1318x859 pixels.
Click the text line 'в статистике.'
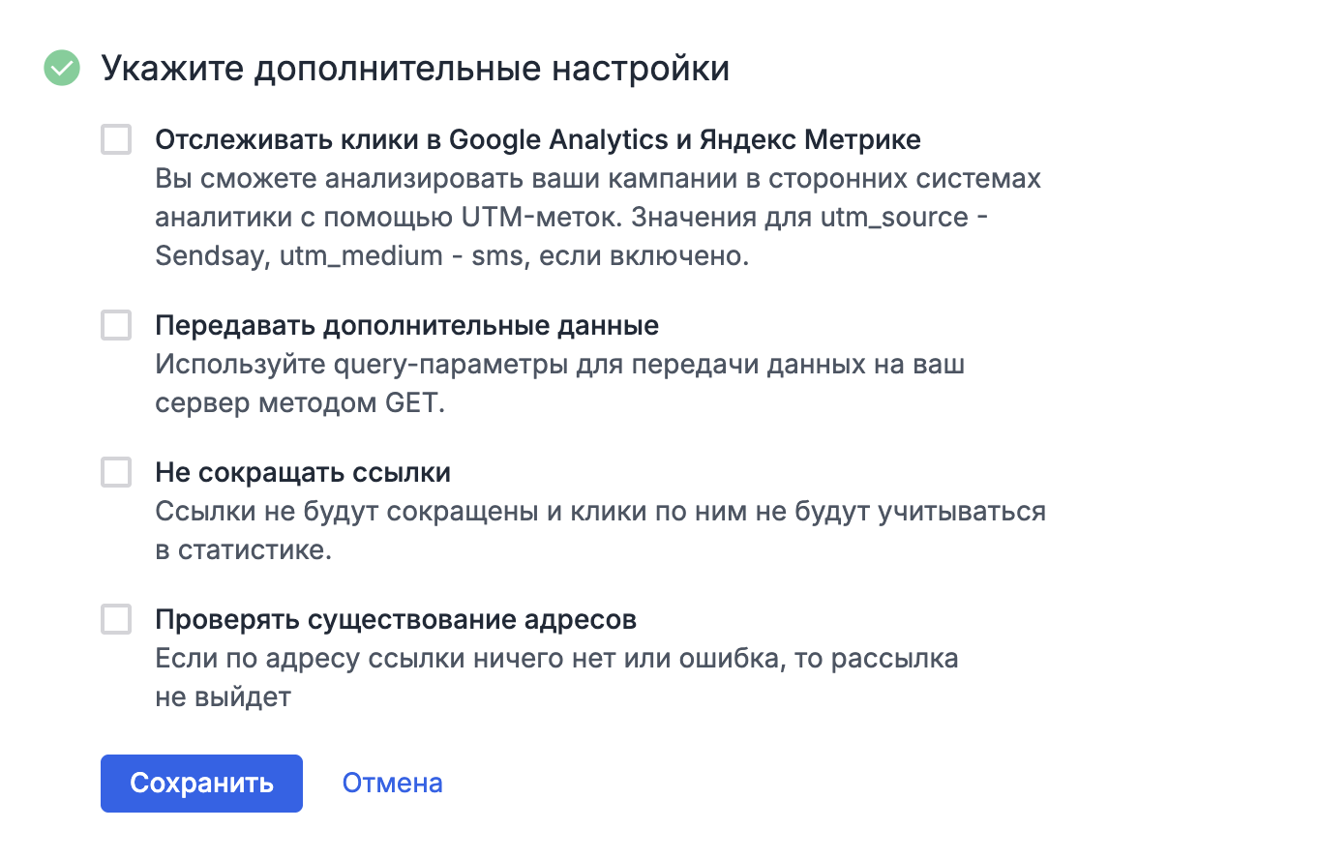click(x=244, y=550)
